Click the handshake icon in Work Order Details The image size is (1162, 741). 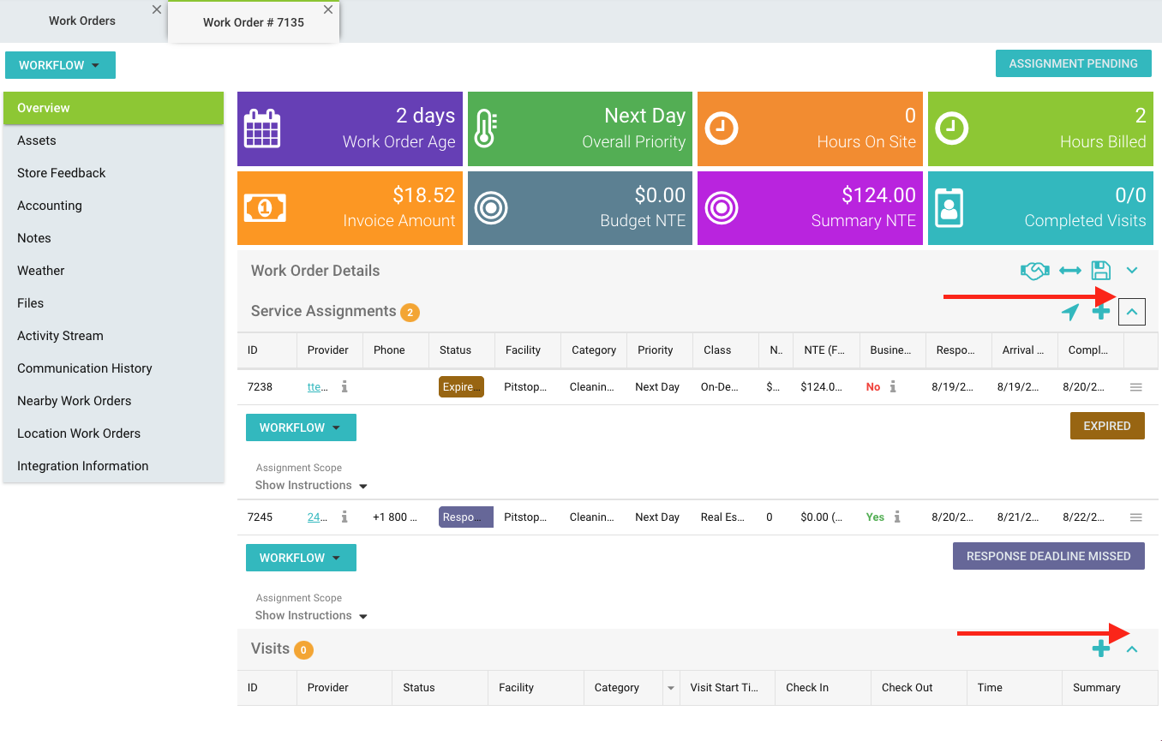[1035, 271]
